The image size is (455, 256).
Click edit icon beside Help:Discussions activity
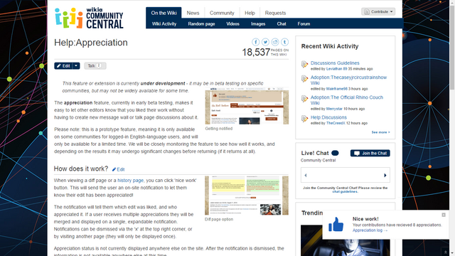304,119
